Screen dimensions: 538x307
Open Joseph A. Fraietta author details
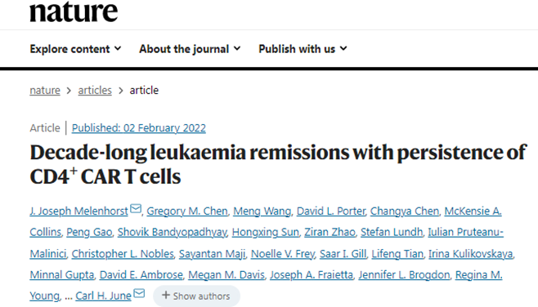tap(312, 275)
